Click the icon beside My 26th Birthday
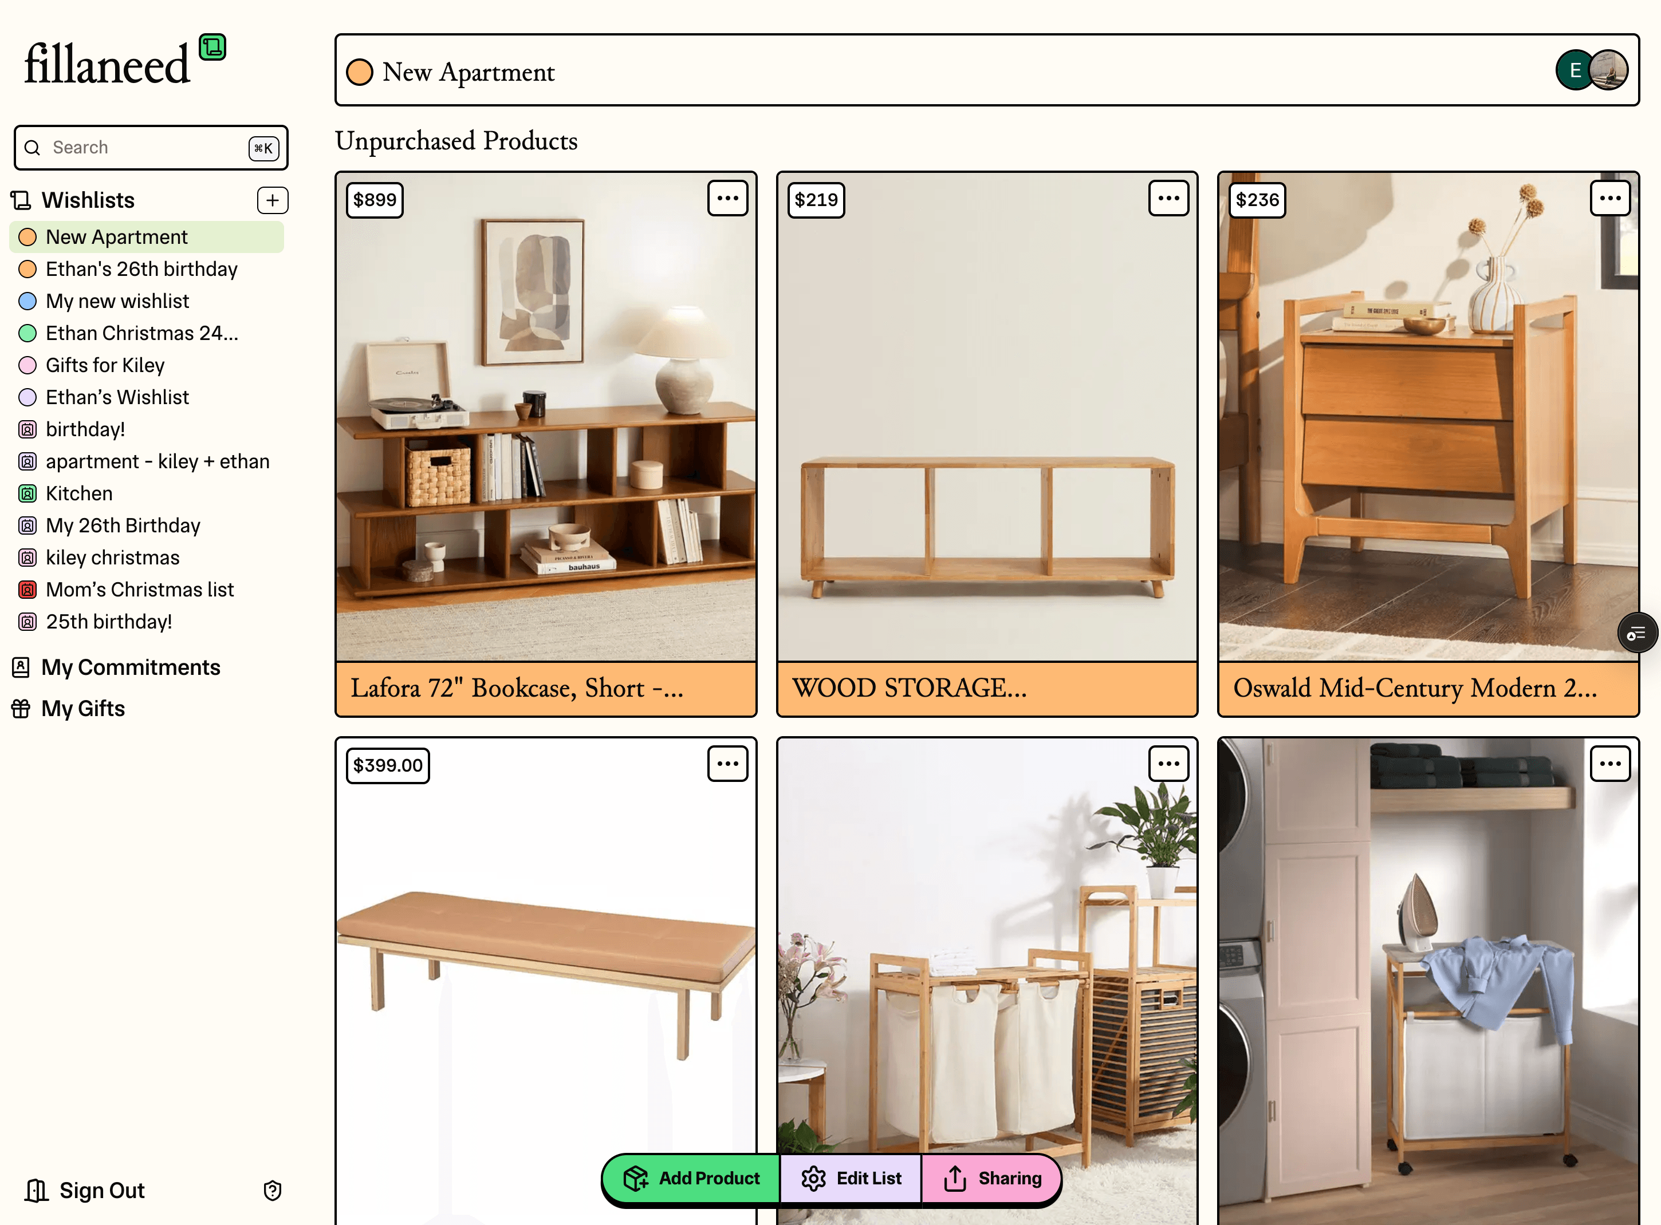 (27, 525)
